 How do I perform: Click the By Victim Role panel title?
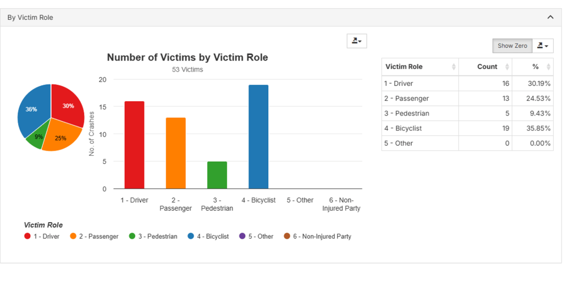tap(30, 18)
